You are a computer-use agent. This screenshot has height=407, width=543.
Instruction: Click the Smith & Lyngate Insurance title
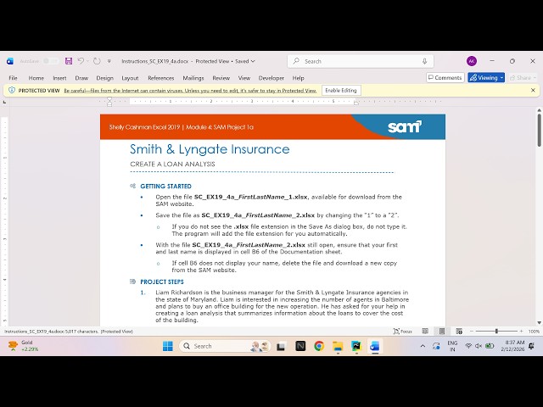pos(210,149)
